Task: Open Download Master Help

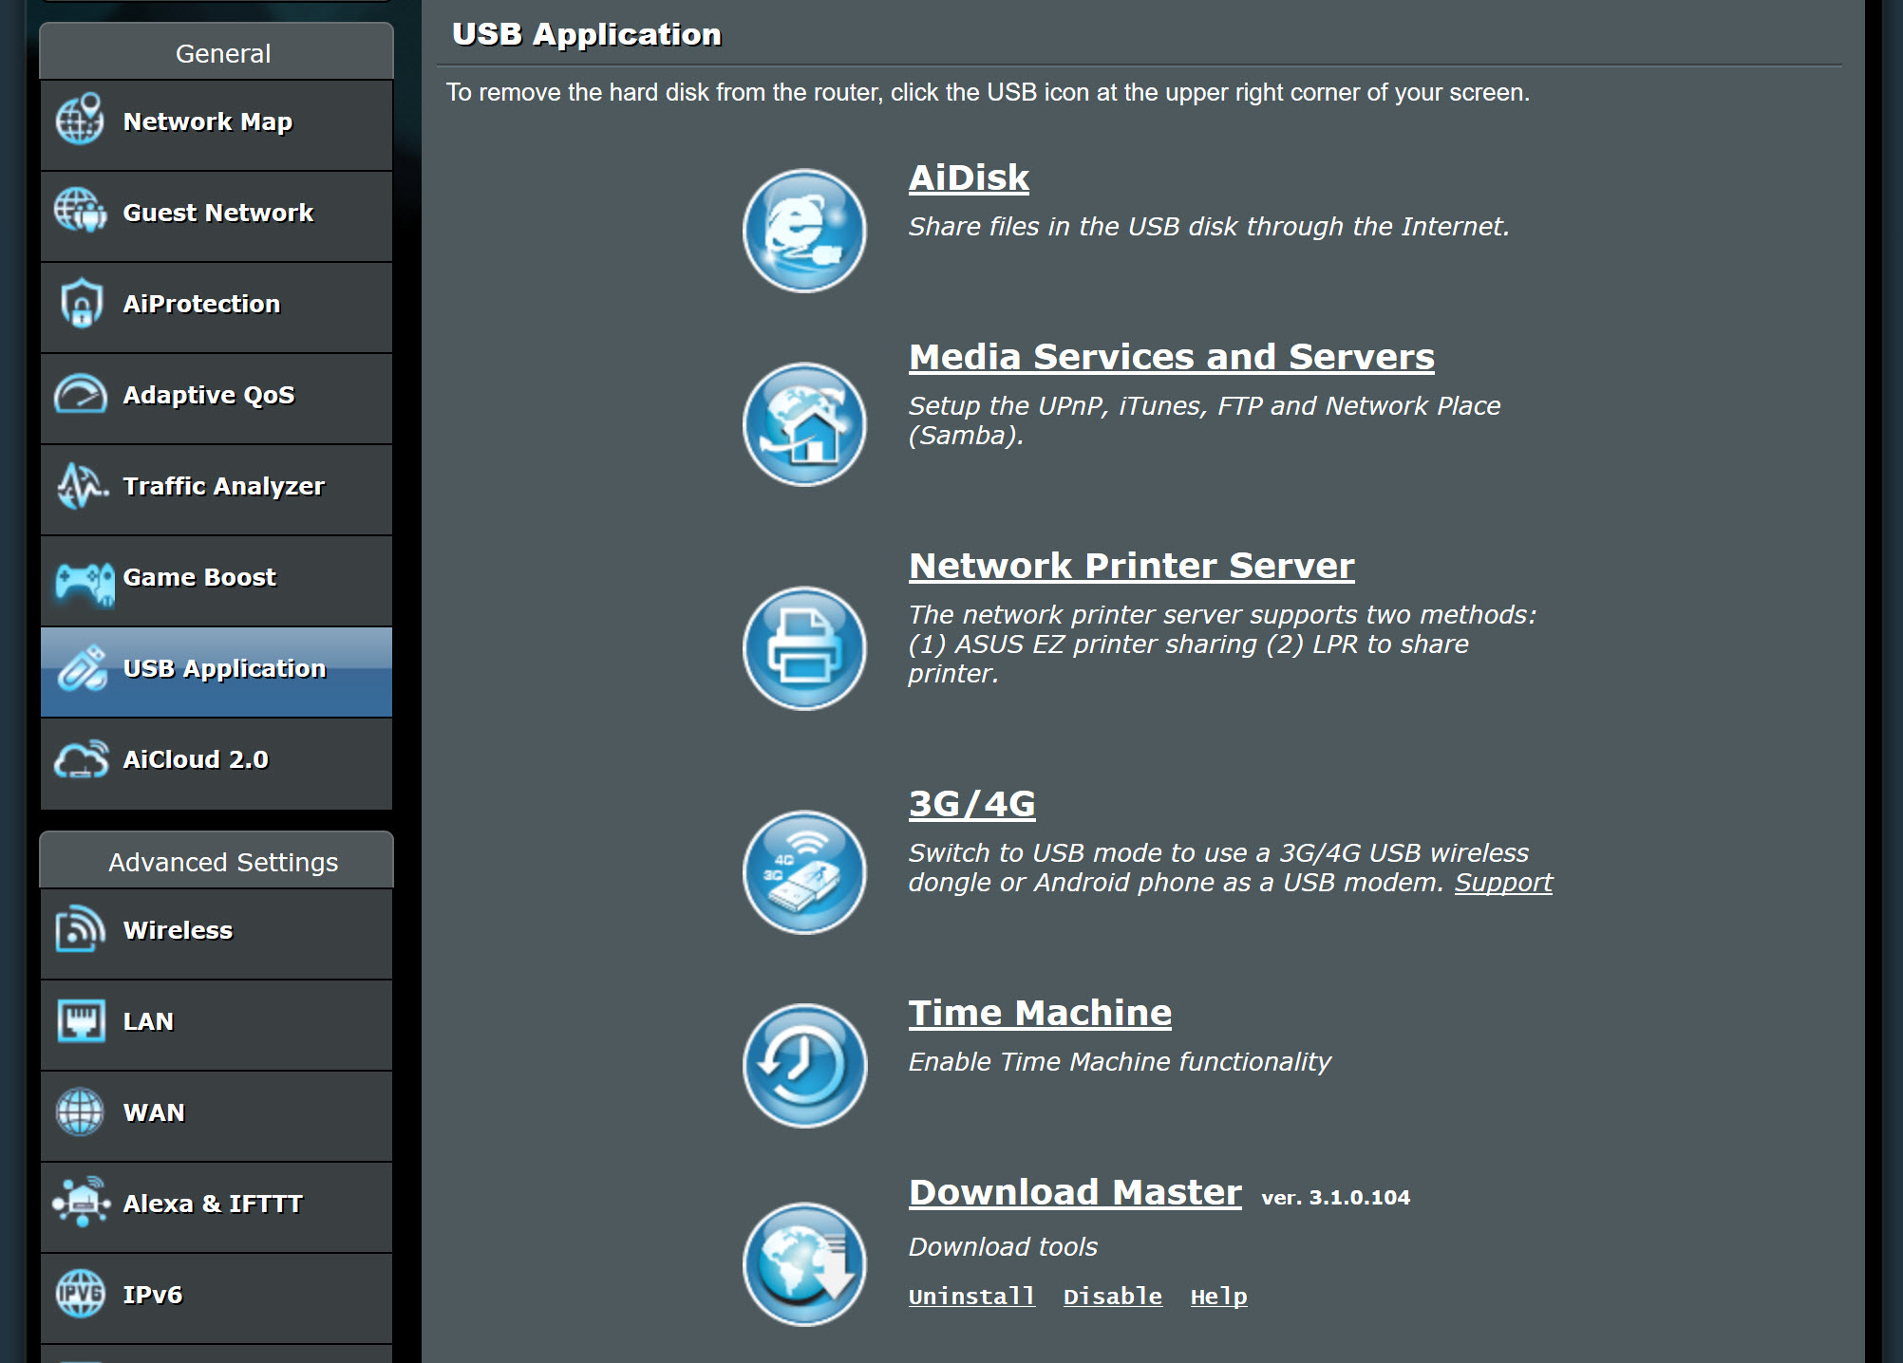Action: (x=1219, y=1297)
